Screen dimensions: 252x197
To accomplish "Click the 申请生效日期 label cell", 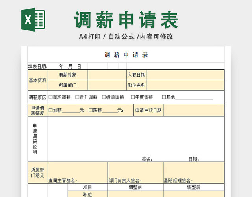I will click(x=148, y=110).
